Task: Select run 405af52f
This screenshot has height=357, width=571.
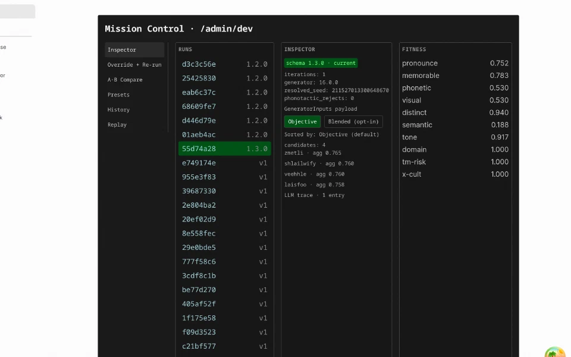Action: (225, 304)
